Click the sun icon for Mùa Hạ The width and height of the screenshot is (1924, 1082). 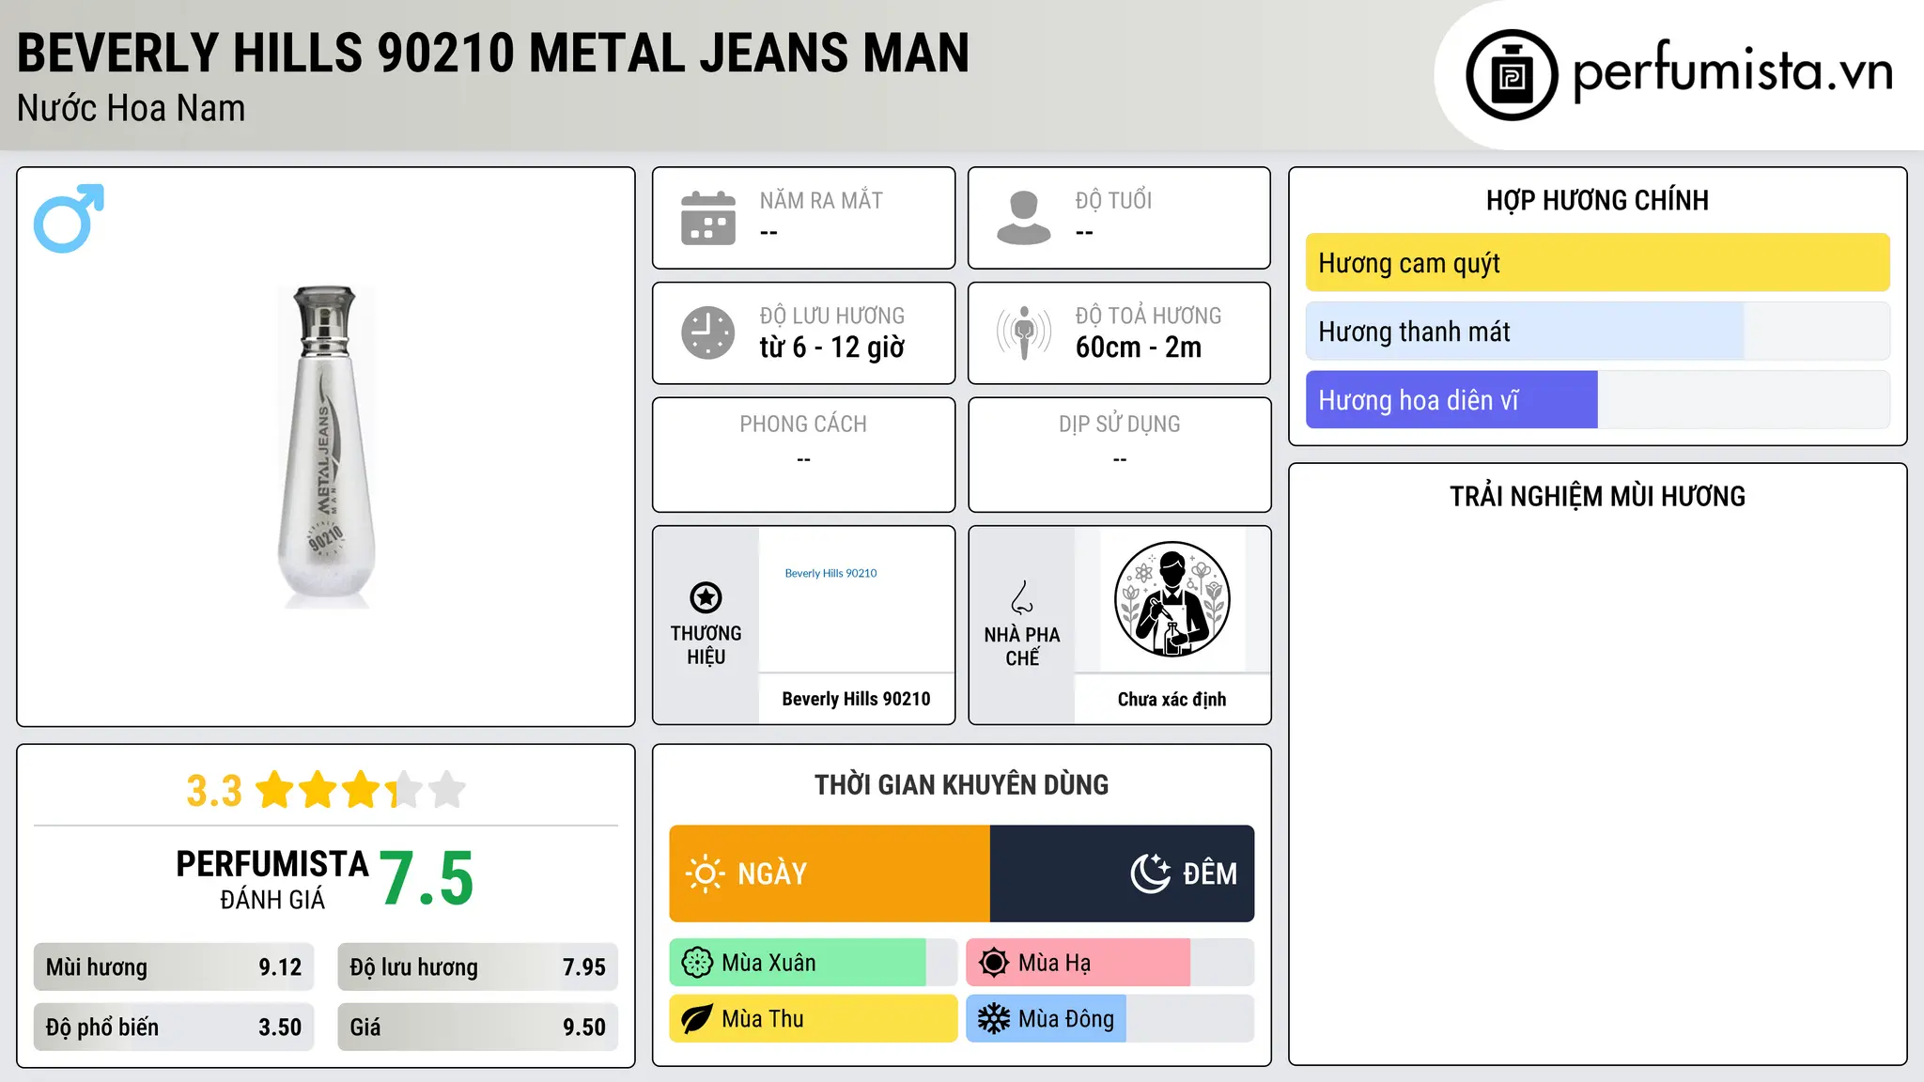tap(994, 963)
